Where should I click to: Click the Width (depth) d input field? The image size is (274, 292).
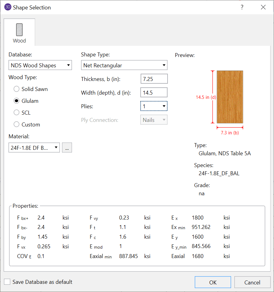154,92
